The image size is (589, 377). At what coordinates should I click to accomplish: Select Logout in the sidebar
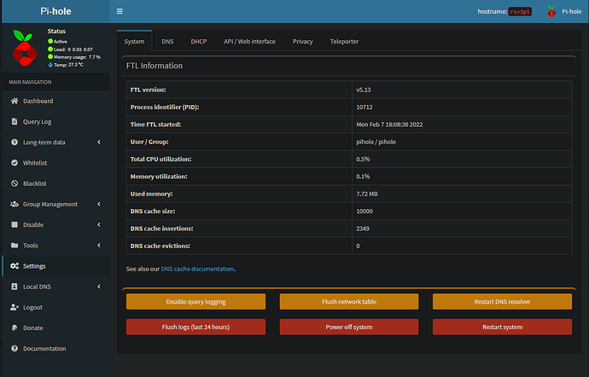pyautogui.click(x=55, y=307)
